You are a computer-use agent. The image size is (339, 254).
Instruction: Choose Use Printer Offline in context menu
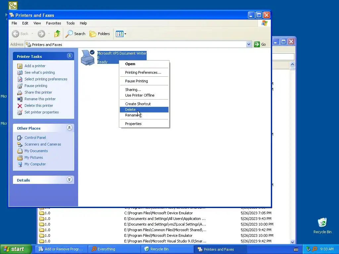tap(144, 95)
